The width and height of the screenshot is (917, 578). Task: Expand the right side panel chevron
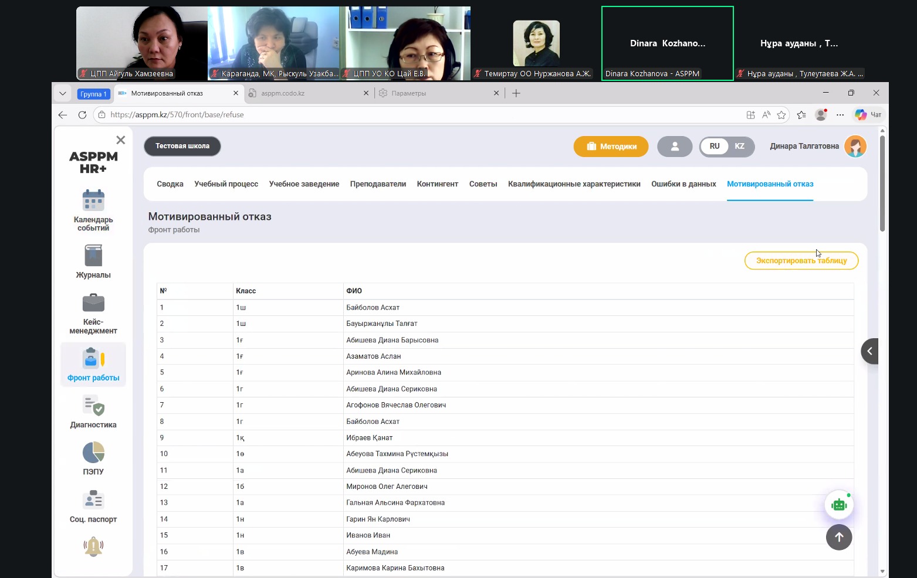(869, 351)
